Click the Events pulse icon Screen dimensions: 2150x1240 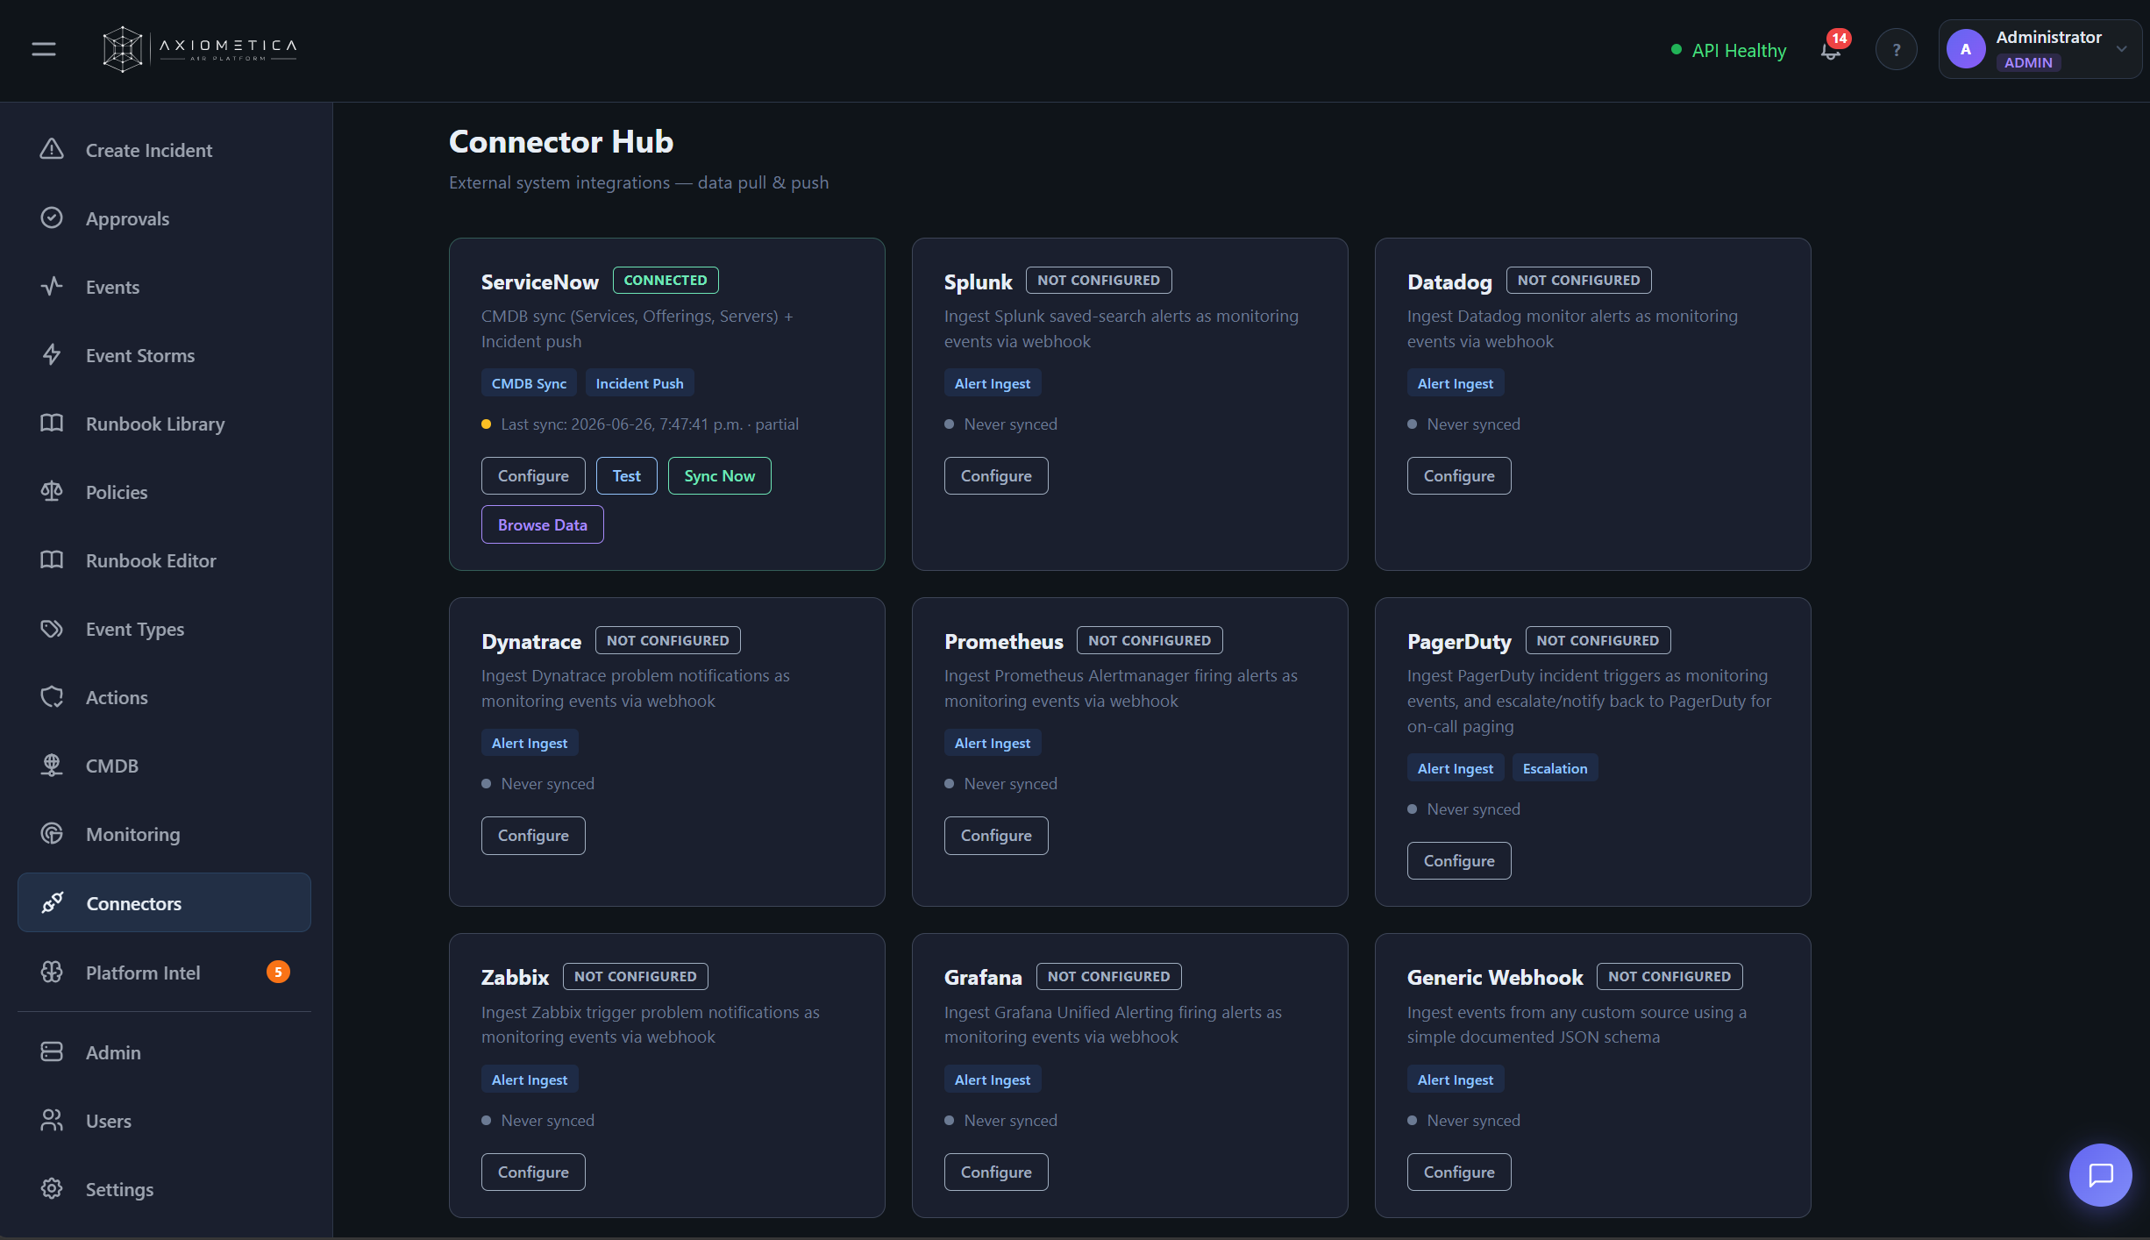point(52,286)
